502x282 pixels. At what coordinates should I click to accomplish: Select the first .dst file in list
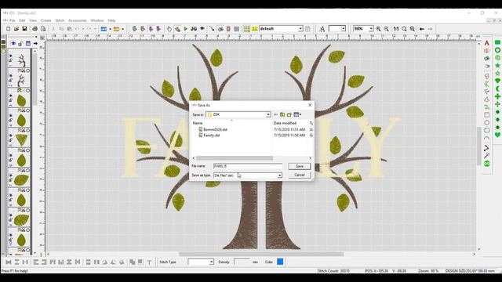point(215,129)
